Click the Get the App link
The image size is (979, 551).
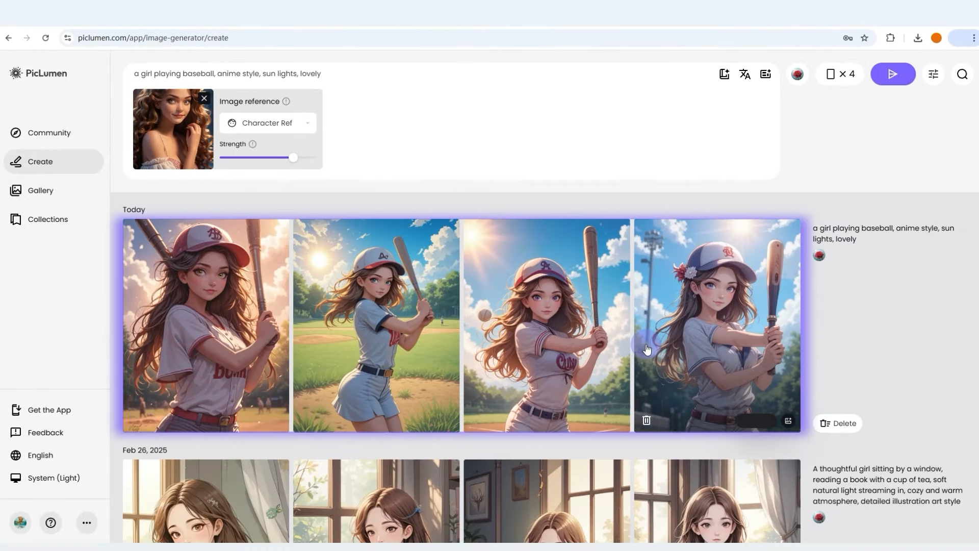pos(49,410)
